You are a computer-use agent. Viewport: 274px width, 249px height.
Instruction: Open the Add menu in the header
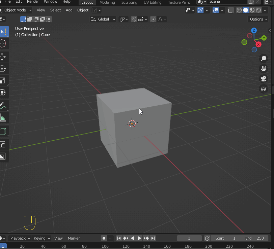point(69,10)
